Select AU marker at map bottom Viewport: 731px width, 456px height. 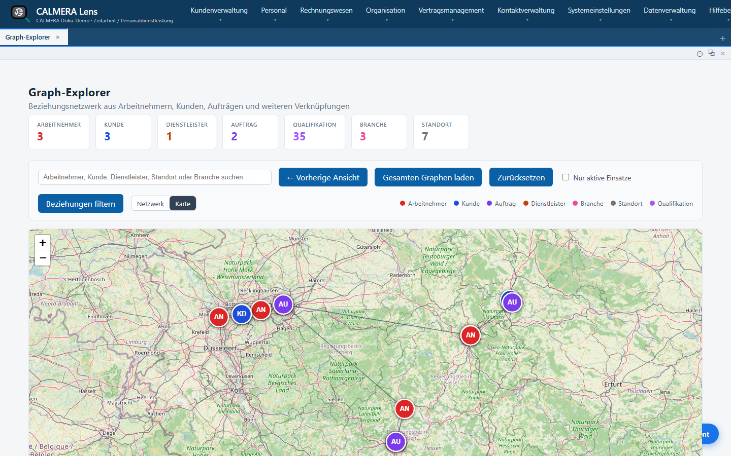[396, 442]
